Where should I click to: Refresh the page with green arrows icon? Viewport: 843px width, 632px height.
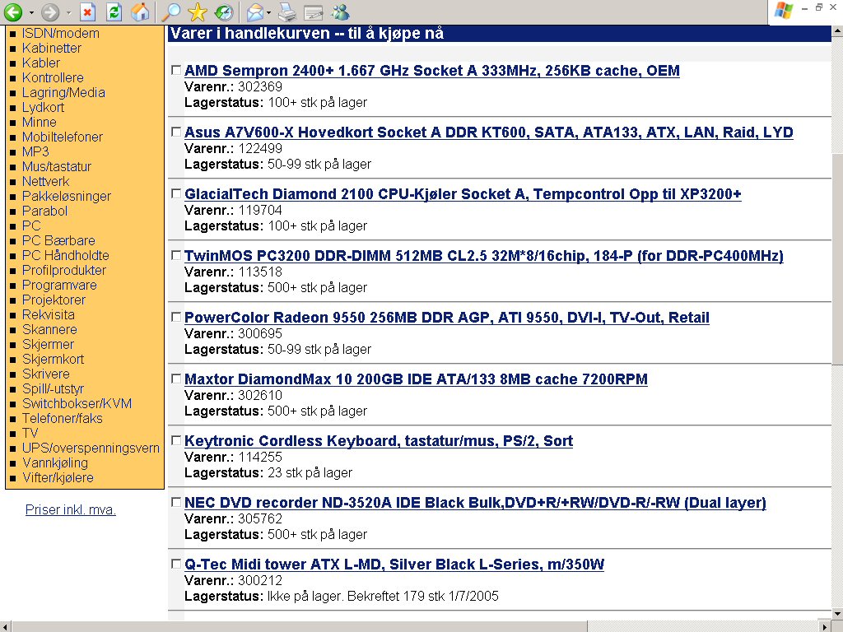(x=114, y=12)
